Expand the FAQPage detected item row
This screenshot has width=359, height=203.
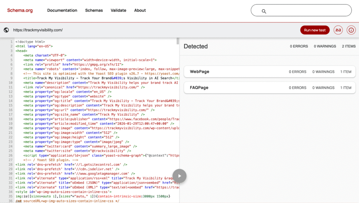(270, 87)
